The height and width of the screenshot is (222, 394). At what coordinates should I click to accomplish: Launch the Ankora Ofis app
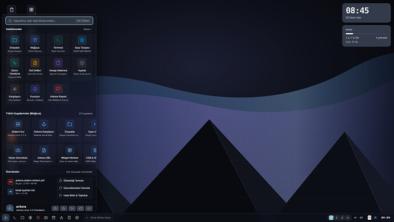click(44, 154)
